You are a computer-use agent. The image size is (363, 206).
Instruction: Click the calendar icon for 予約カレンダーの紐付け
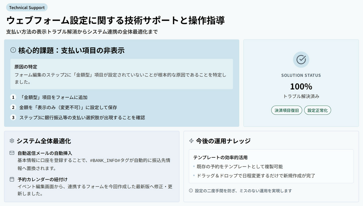(12, 179)
